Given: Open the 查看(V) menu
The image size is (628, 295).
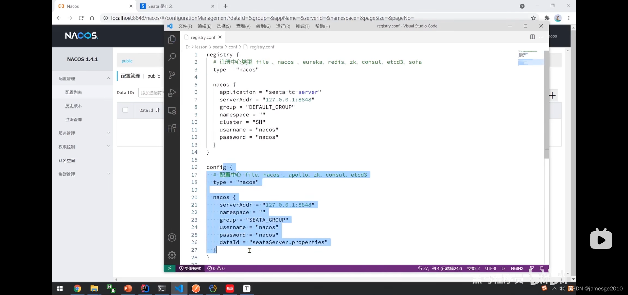Looking at the screenshot, I should point(243,26).
